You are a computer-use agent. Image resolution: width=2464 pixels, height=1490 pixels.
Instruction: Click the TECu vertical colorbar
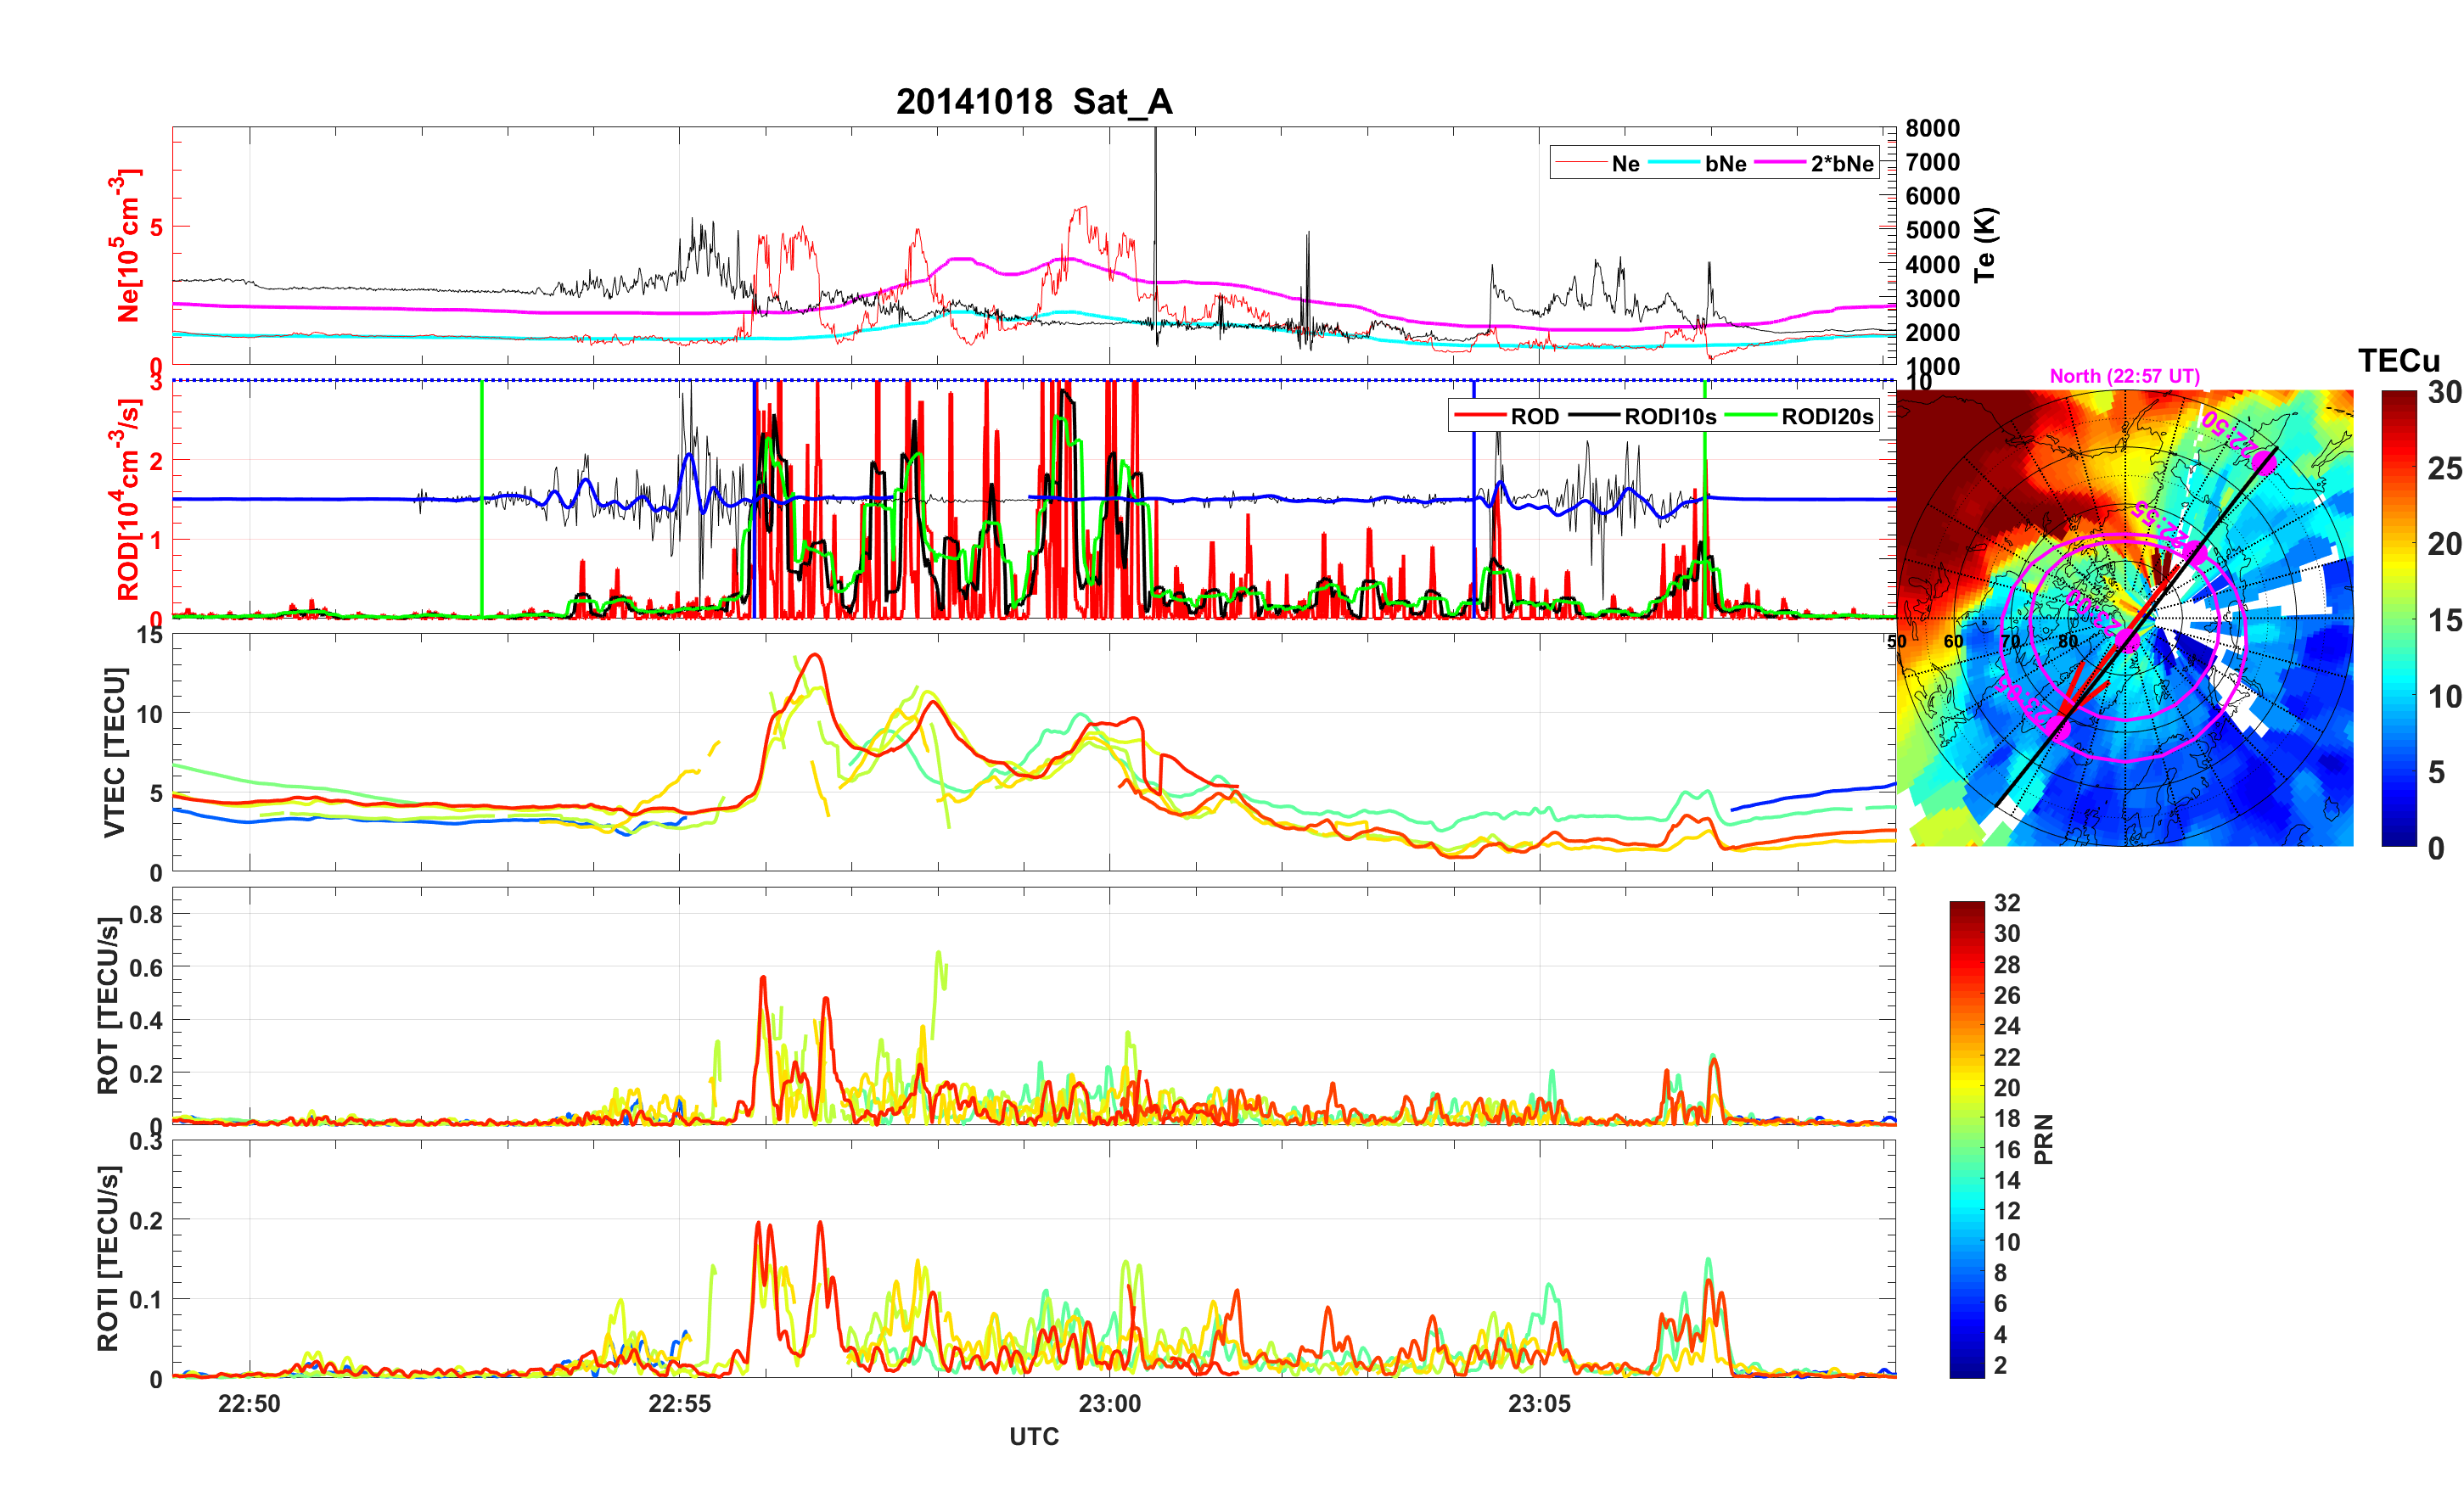pos(2399,618)
